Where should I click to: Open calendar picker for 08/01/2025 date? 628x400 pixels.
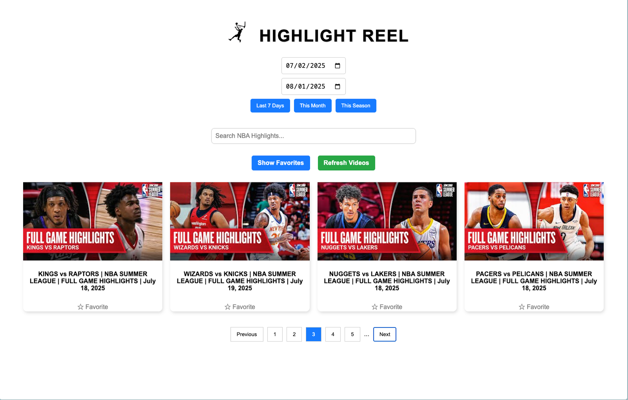click(x=337, y=87)
